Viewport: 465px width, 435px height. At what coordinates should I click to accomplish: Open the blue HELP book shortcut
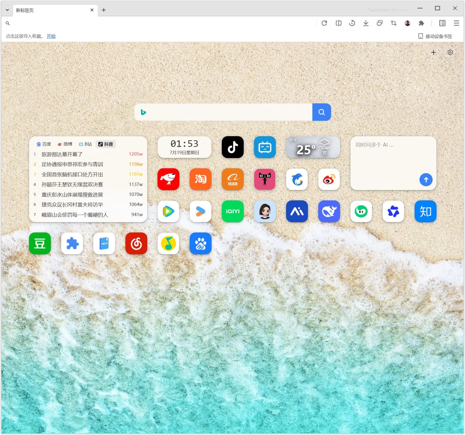(x=104, y=243)
